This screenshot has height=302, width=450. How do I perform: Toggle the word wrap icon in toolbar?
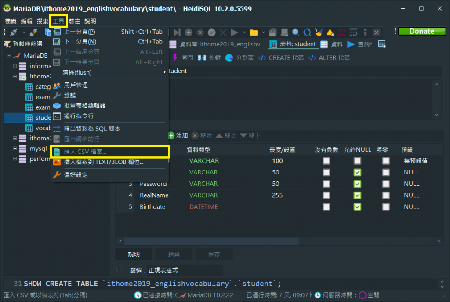tap(353, 32)
